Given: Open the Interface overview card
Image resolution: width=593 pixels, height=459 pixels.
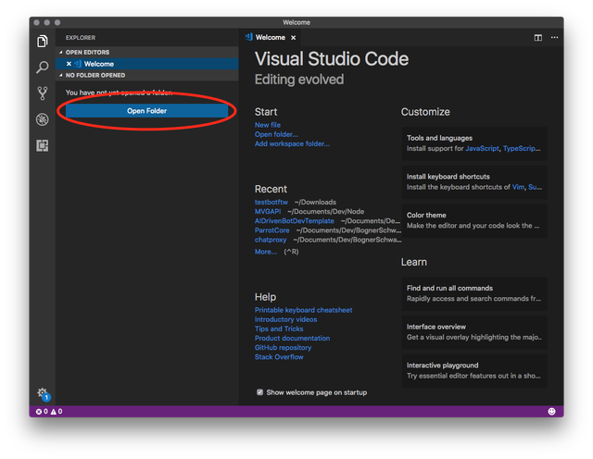Looking at the screenshot, I should (473, 331).
